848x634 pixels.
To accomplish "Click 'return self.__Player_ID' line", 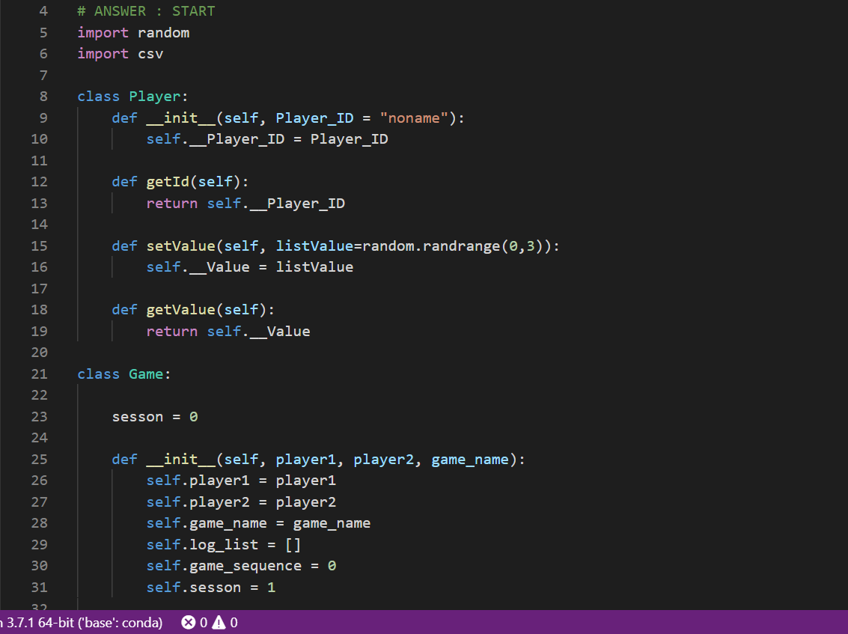I will (245, 204).
